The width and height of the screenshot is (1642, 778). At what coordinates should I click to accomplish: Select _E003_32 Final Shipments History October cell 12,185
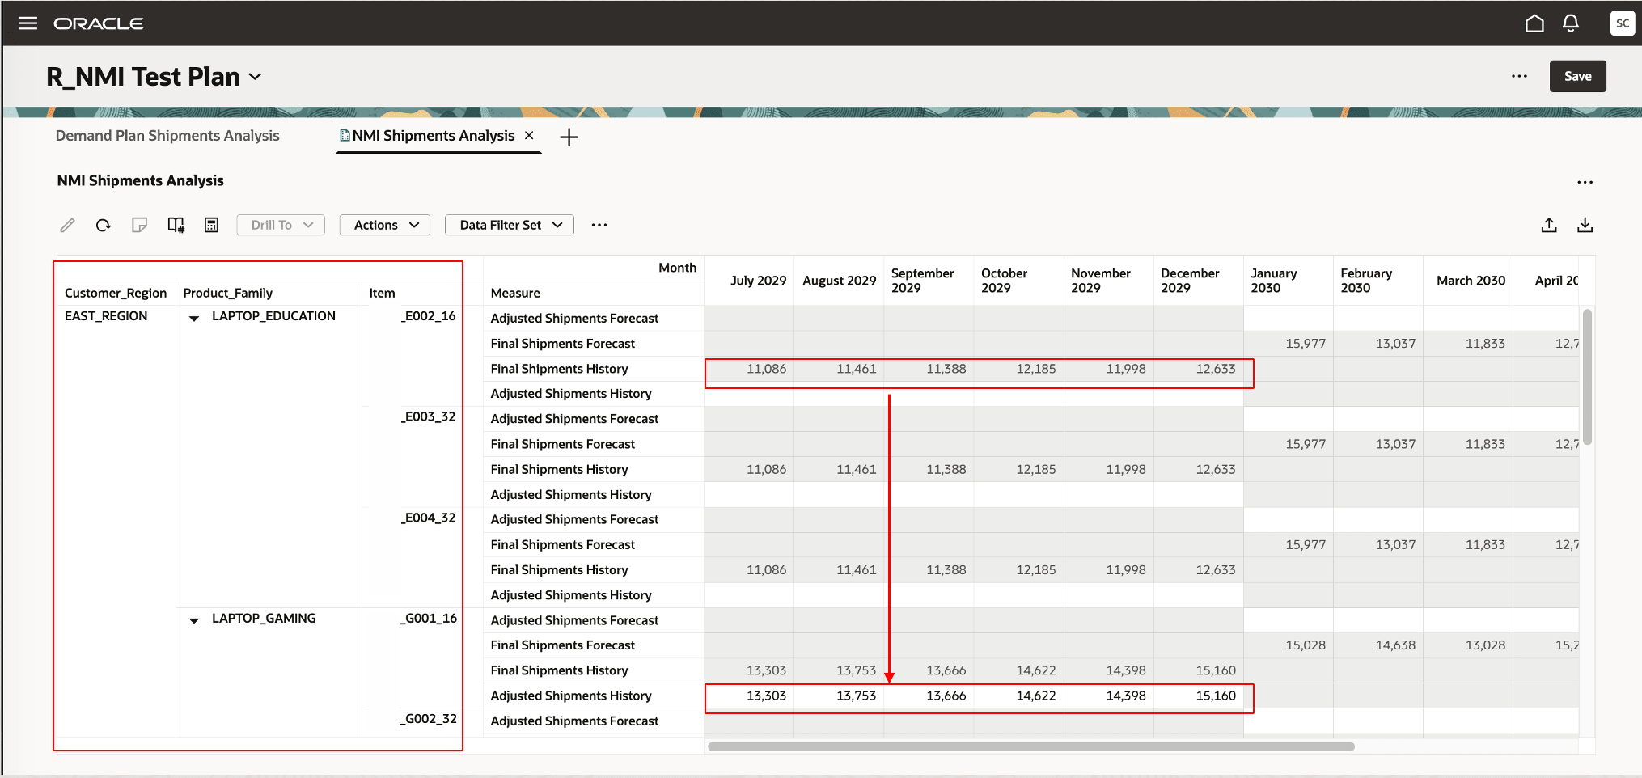click(1019, 469)
